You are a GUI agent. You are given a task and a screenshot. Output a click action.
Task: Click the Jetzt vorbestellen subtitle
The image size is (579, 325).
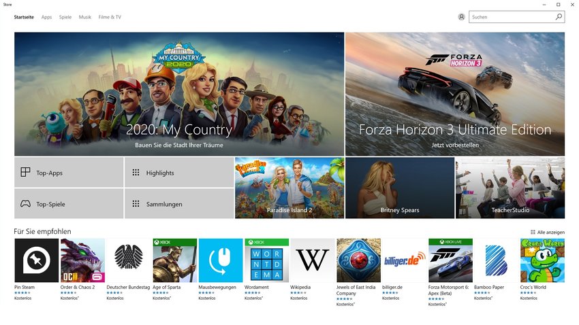click(455, 146)
